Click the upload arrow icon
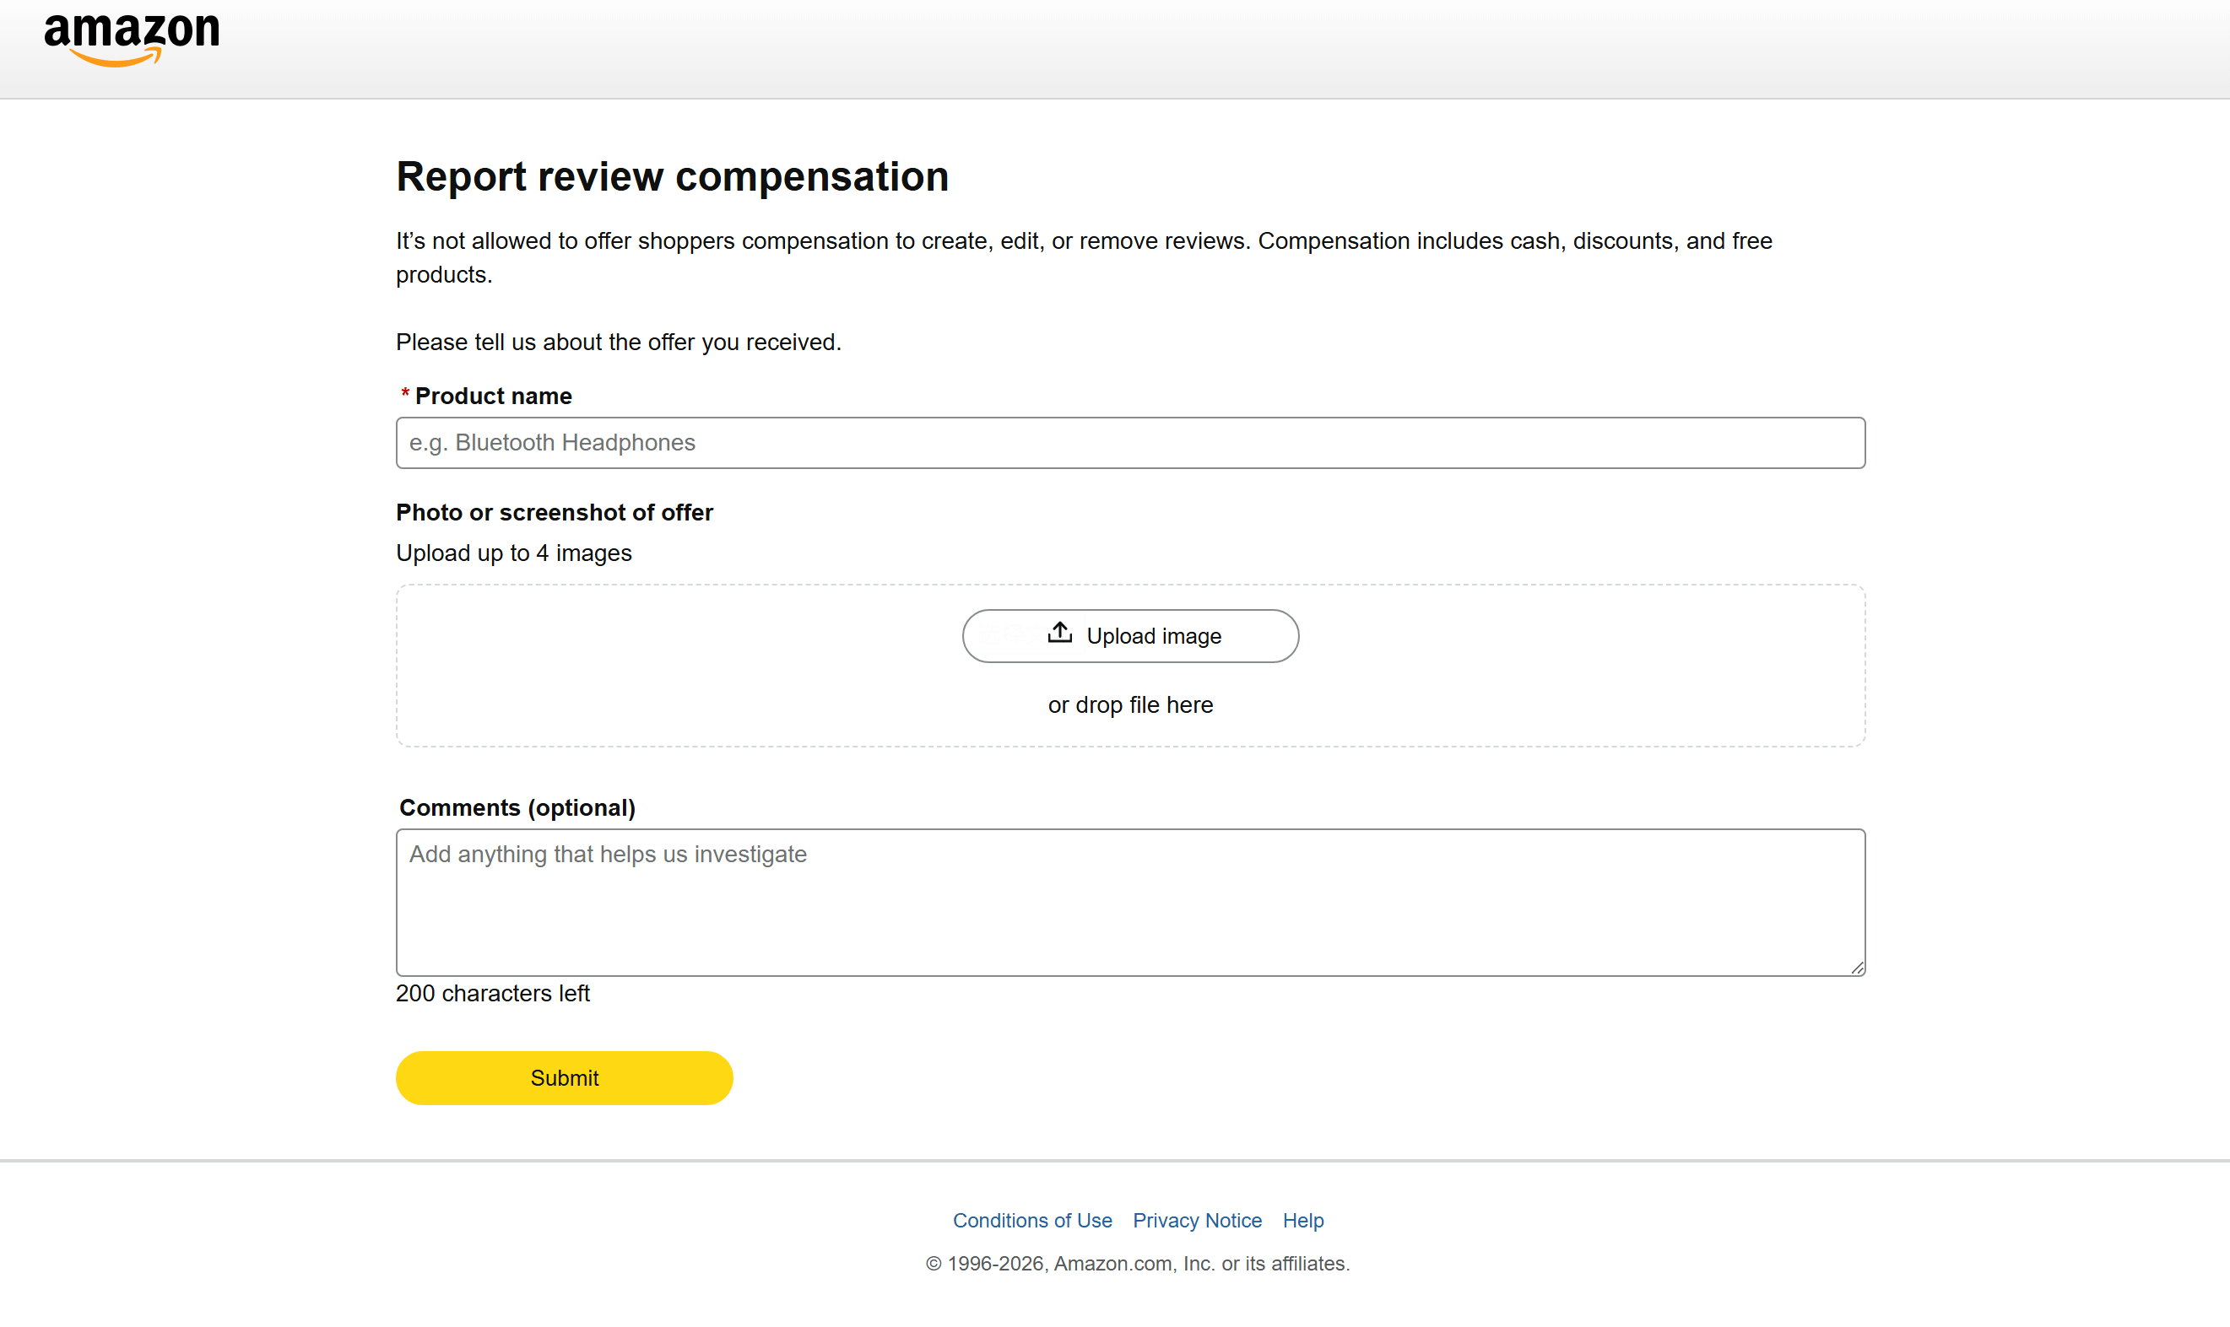 coord(1060,633)
